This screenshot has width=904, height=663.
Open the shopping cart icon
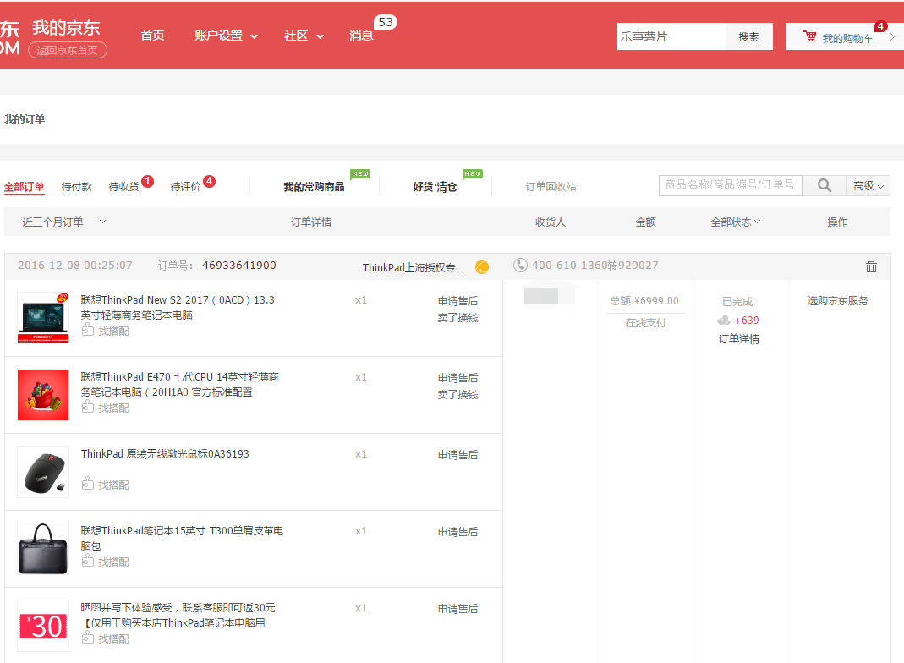[809, 36]
